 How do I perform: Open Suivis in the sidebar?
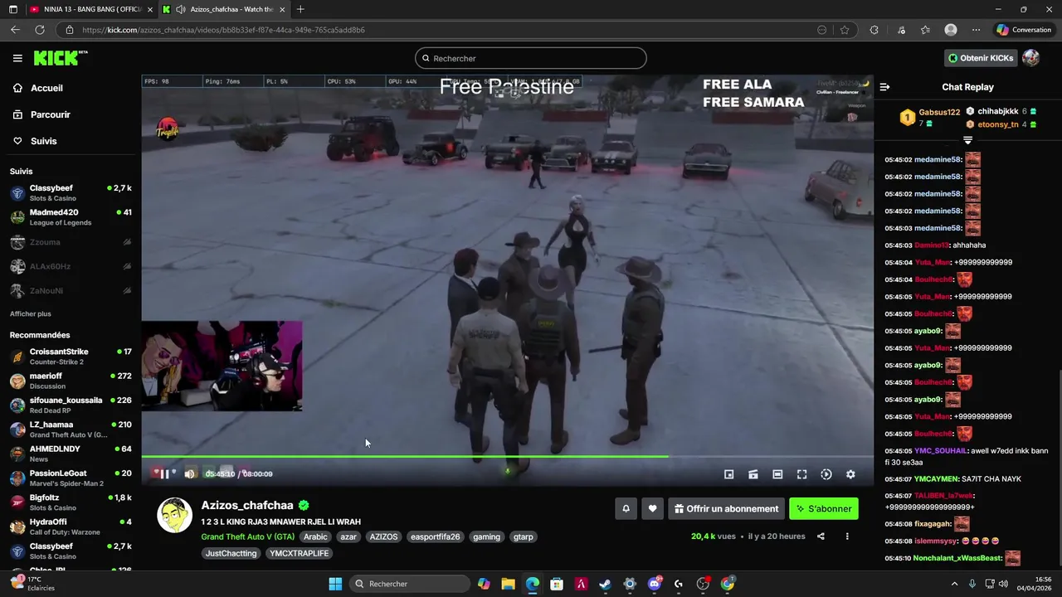43,141
